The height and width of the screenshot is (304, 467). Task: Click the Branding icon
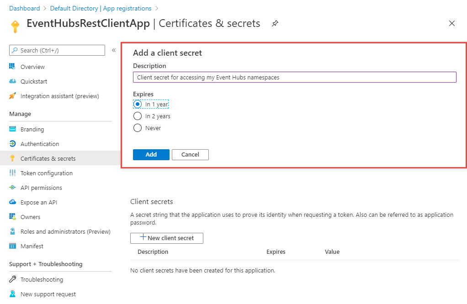(x=12, y=129)
